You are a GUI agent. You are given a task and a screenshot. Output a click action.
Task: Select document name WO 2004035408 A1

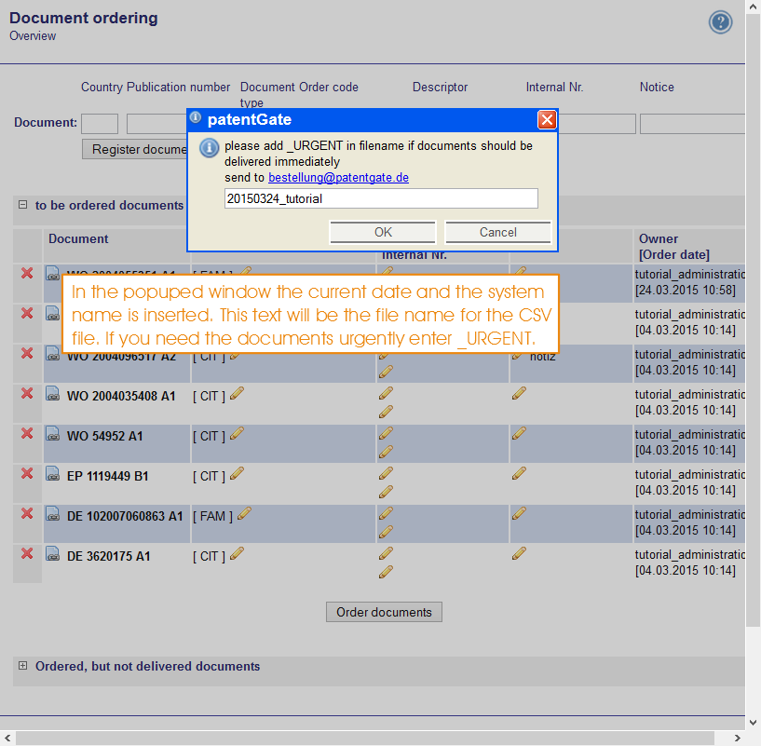(121, 396)
